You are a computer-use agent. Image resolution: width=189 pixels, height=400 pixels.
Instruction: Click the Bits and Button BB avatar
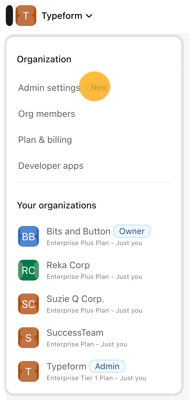click(x=28, y=236)
